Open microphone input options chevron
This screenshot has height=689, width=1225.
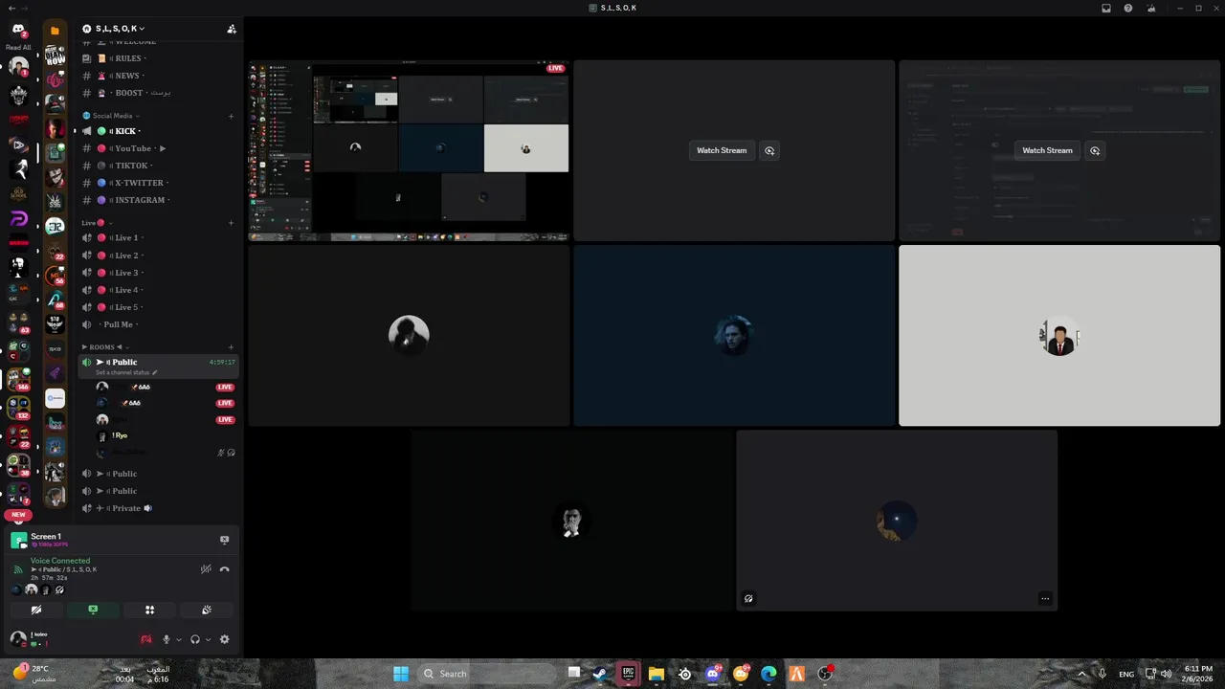pyautogui.click(x=178, y=639)
